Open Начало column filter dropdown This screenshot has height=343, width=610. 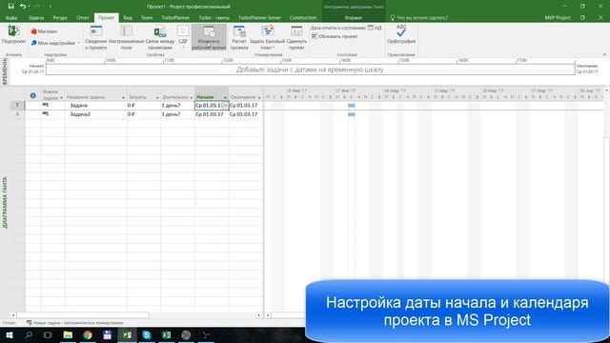(225, 97)
